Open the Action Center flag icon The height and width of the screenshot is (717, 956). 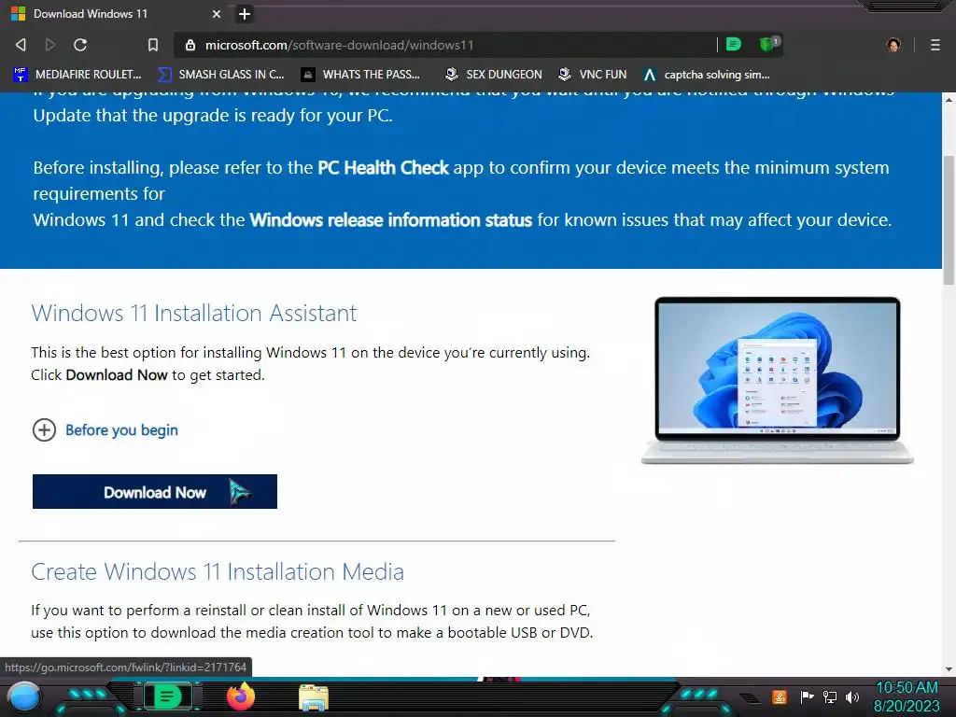tap(807, 696)
